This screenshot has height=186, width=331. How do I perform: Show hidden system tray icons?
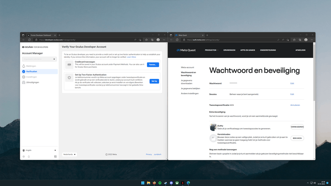(307, 183)
